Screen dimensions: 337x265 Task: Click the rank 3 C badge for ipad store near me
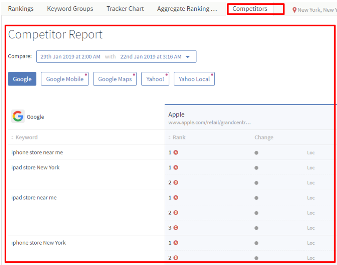tap(176, 228)
